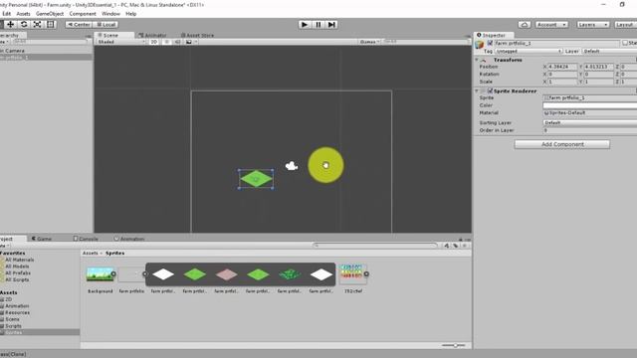Click save-search star icon in Project panel
The image size is (637, 358).
(465, 246)
